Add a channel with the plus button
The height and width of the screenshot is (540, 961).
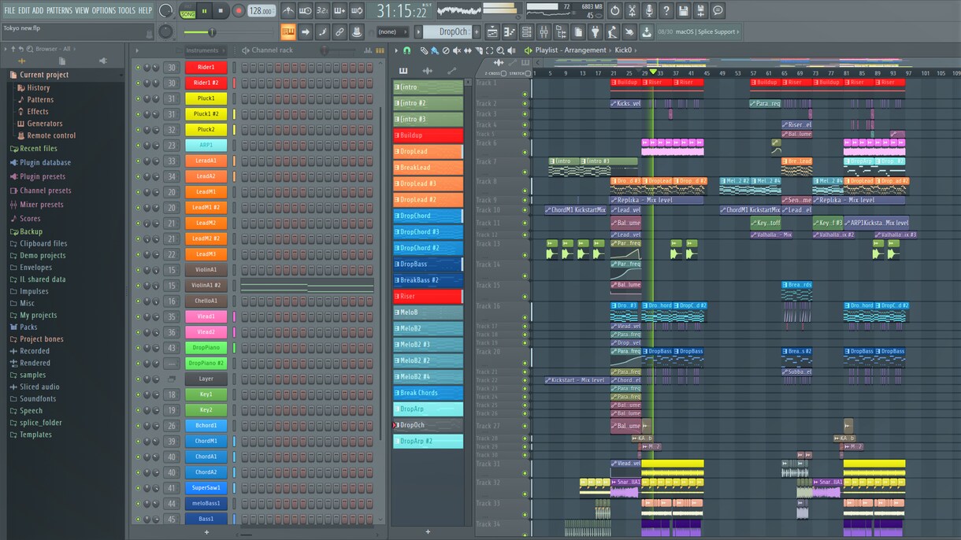207,532
